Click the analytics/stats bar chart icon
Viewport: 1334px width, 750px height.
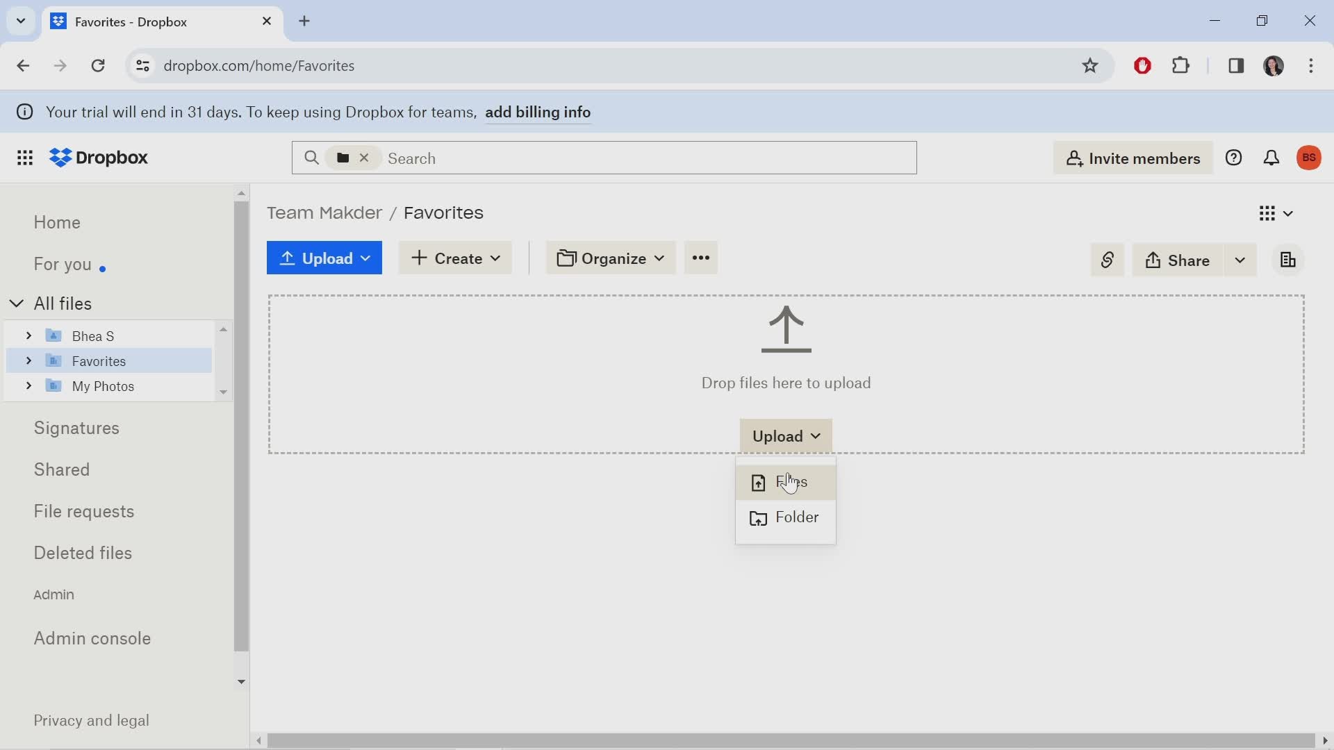coord(1287,260)
